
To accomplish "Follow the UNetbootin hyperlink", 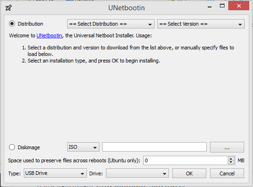I will pyautogui.click(x=49, y=35).
